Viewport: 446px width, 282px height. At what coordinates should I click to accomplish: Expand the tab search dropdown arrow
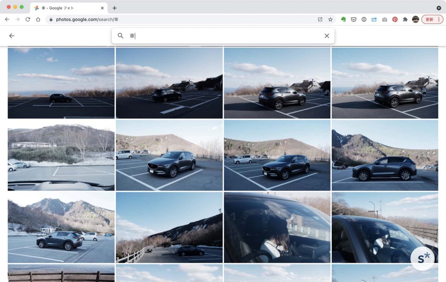pyautogui.click(x=439, y=8)
